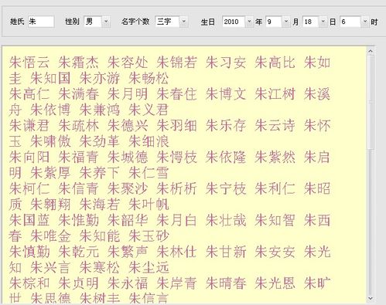The height and width of the screenshot is (305, 386).
Task: Click the name 朱养下
Action: click(x=100, y=173)
